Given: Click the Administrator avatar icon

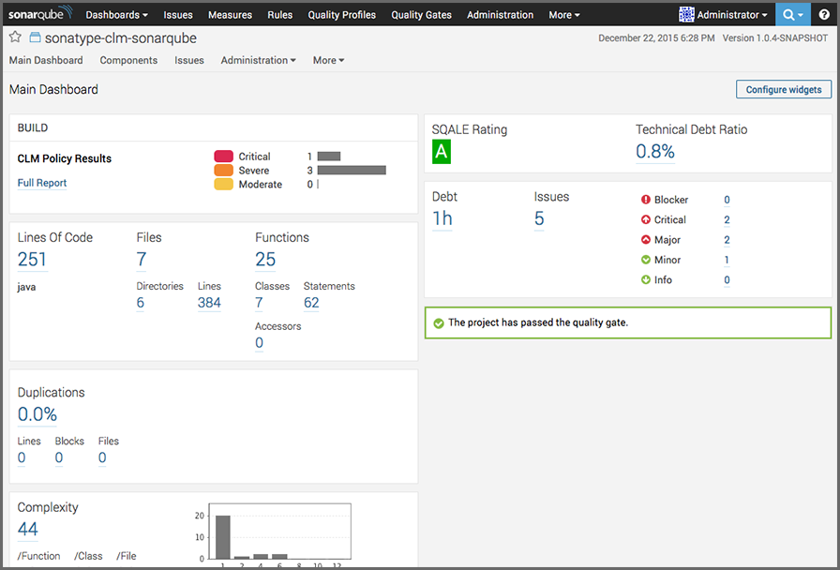Looking at the screenshot, I should tap(686, 14).
